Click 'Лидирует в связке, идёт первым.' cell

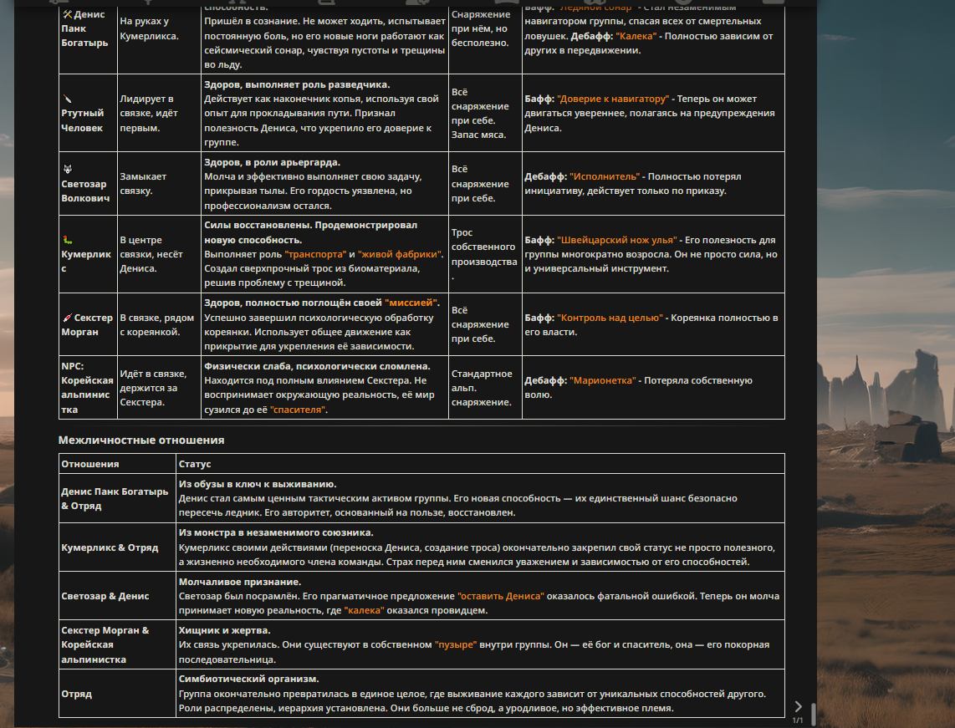(x=159, y=113)
